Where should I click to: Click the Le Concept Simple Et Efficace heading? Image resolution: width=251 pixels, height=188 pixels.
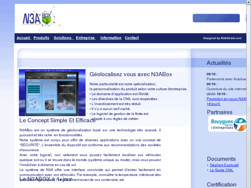[57, 120]
